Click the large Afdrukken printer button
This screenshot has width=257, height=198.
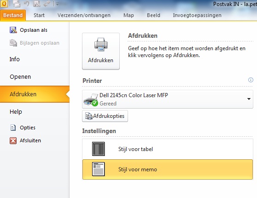[101, 51]
